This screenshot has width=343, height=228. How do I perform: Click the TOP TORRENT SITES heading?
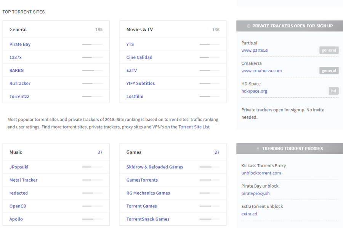pos(24,12)
